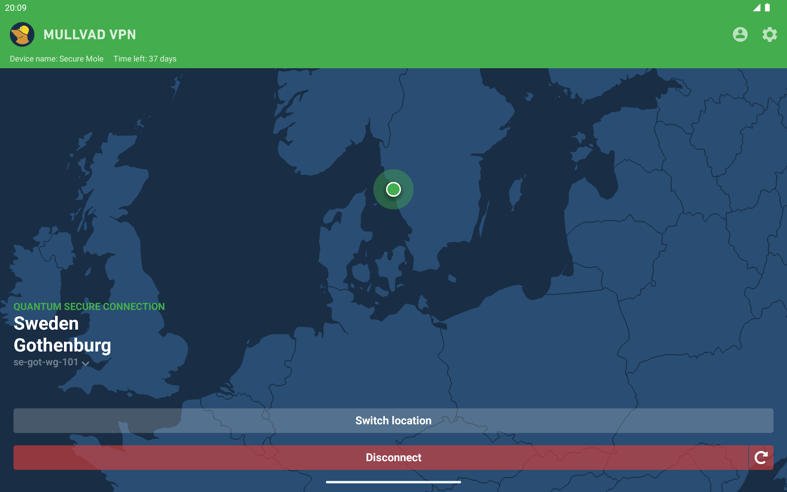Click the MULLVAD VPN title text
Viewport: 787px width, 492px height.
coord(89,33)
